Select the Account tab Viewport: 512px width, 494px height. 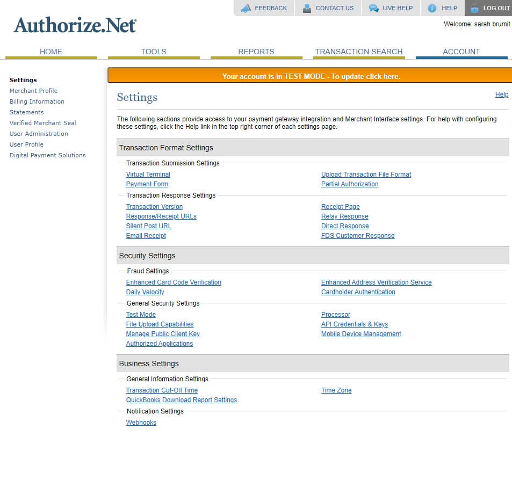click(x=461, y=52)
